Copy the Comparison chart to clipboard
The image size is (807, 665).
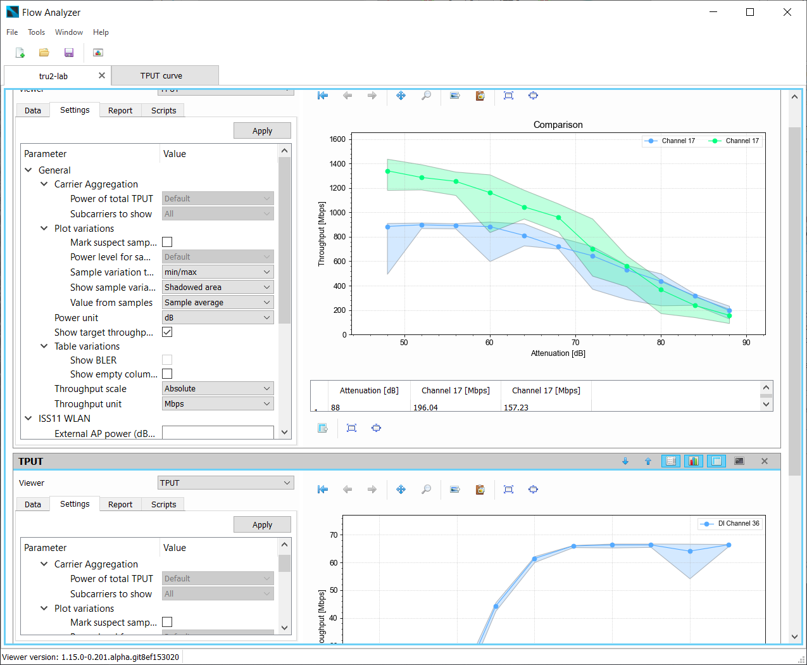point(480,96)
